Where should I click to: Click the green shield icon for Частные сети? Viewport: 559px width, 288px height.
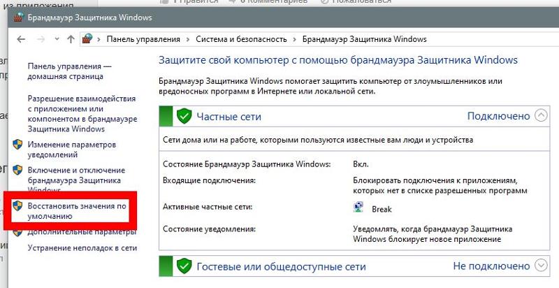click(184, 116)
